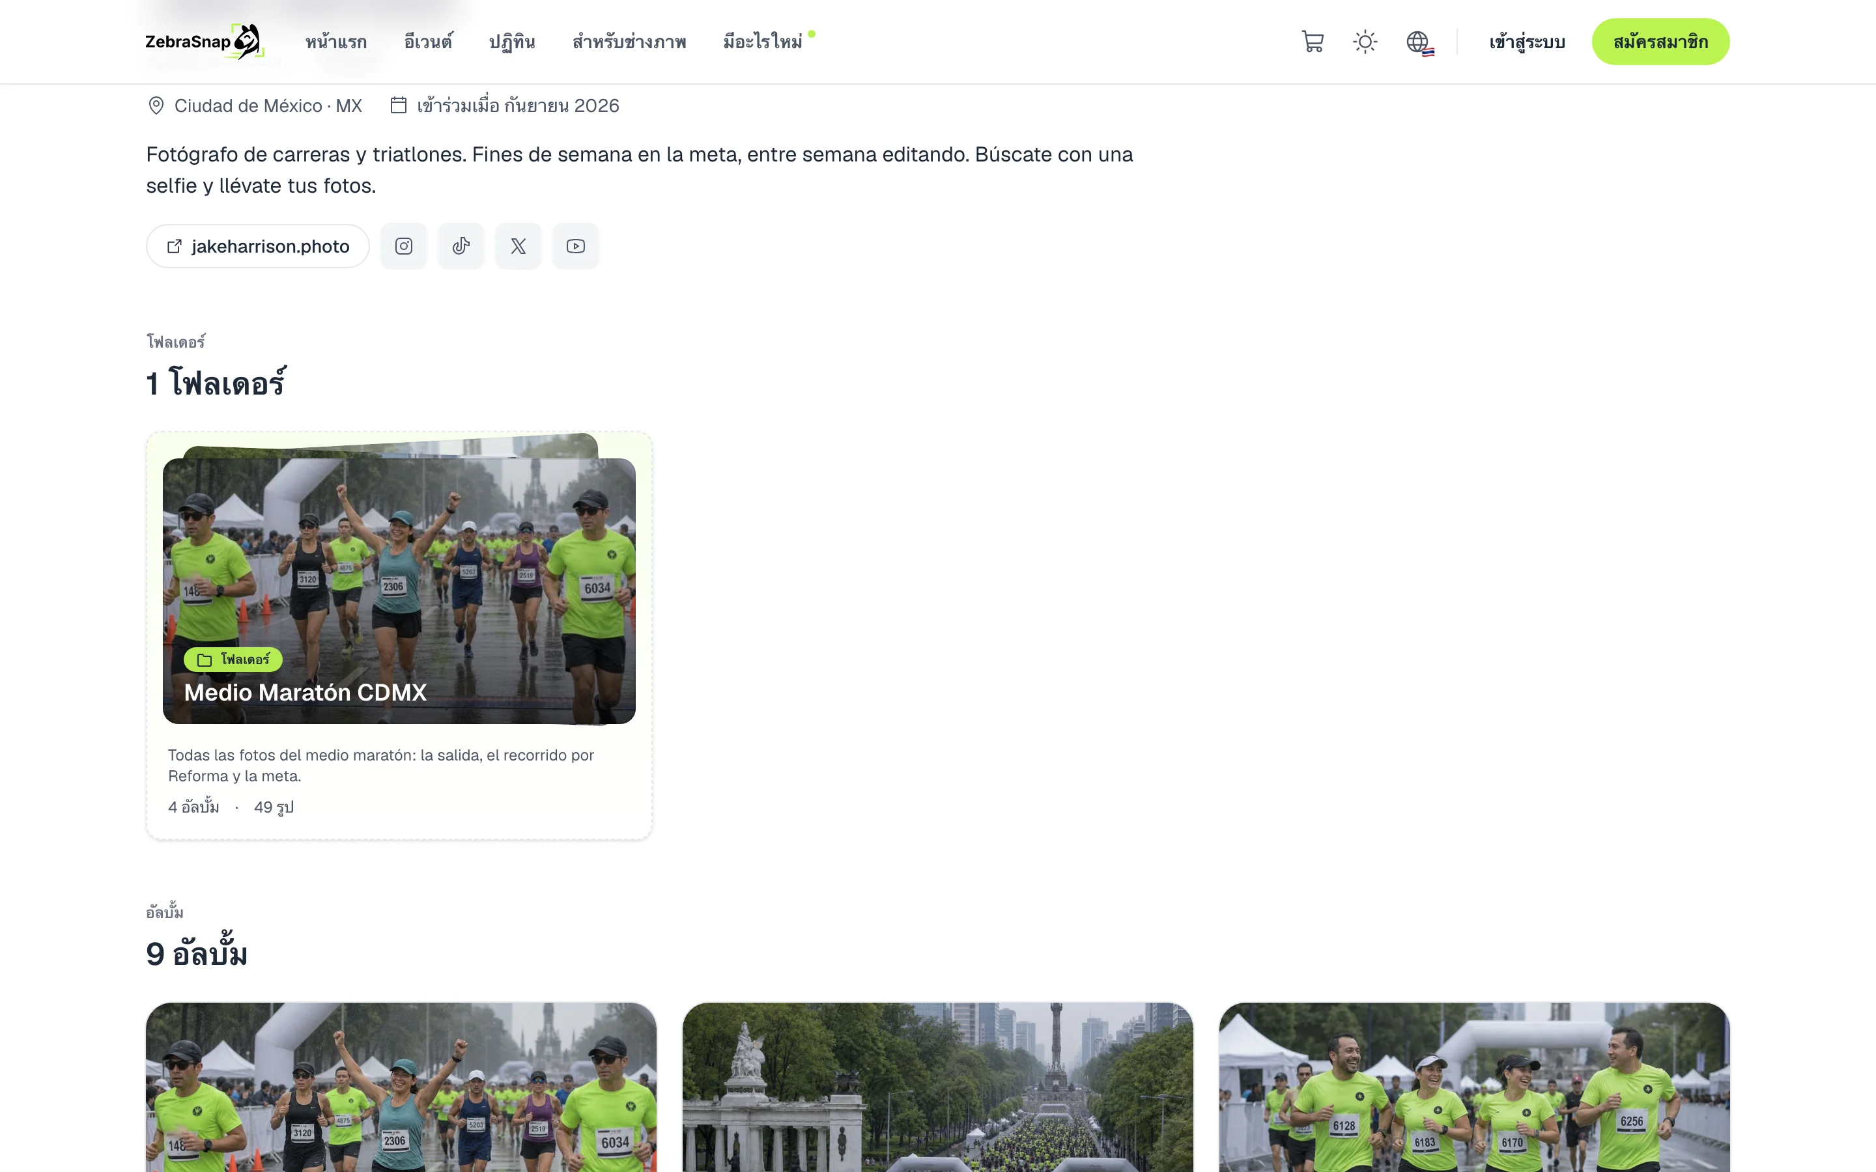
Task: Open the X (Twitter) profile link
Action: (519, 247)
